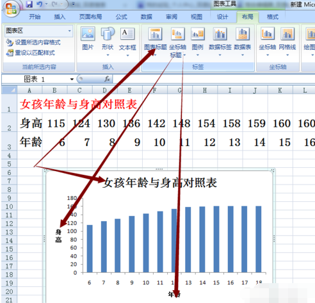This screenshot has height=303, width=315.
Task: Click the Select All corner button
Action: (x=9, y=90)
